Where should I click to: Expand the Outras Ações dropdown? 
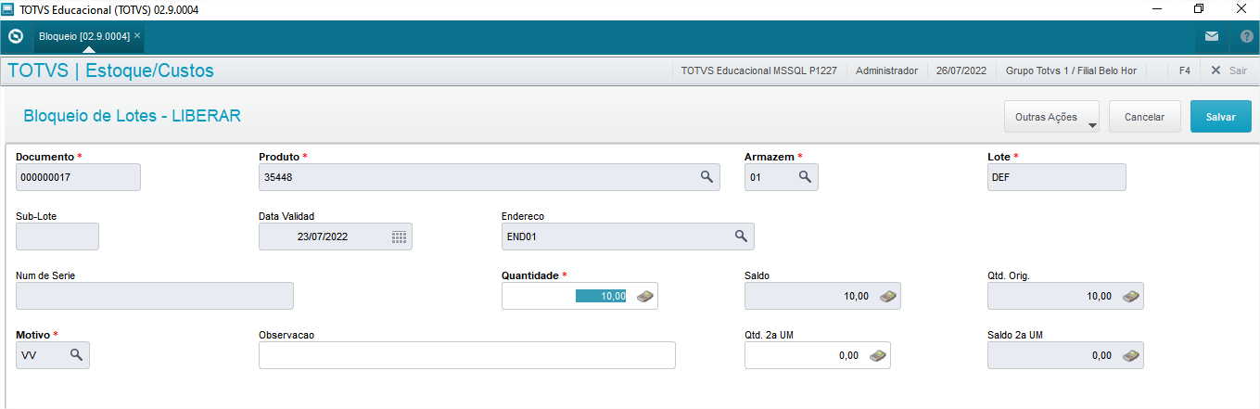click(x=1051, y=118)
